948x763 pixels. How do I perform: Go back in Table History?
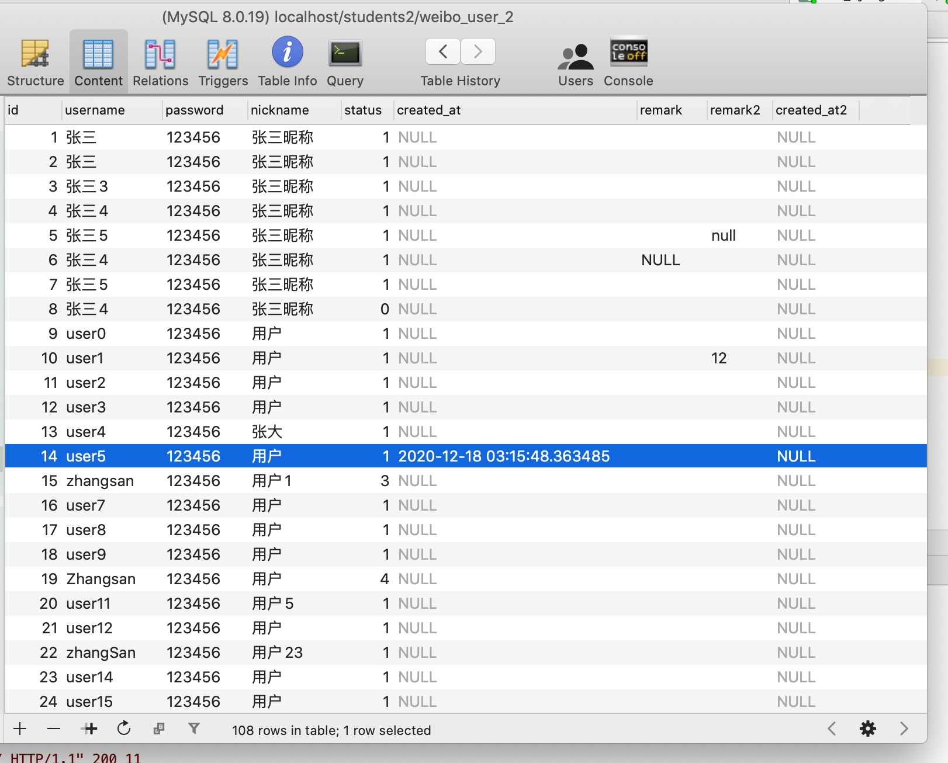tap(443, 51)
